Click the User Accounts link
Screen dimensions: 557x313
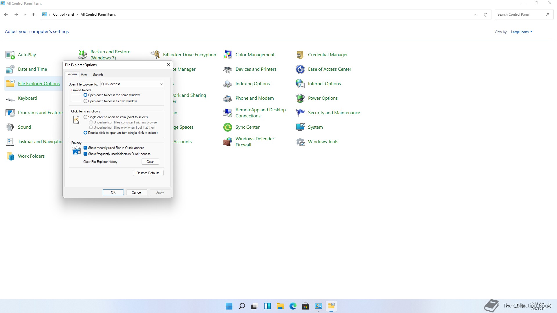click(183, 142)
